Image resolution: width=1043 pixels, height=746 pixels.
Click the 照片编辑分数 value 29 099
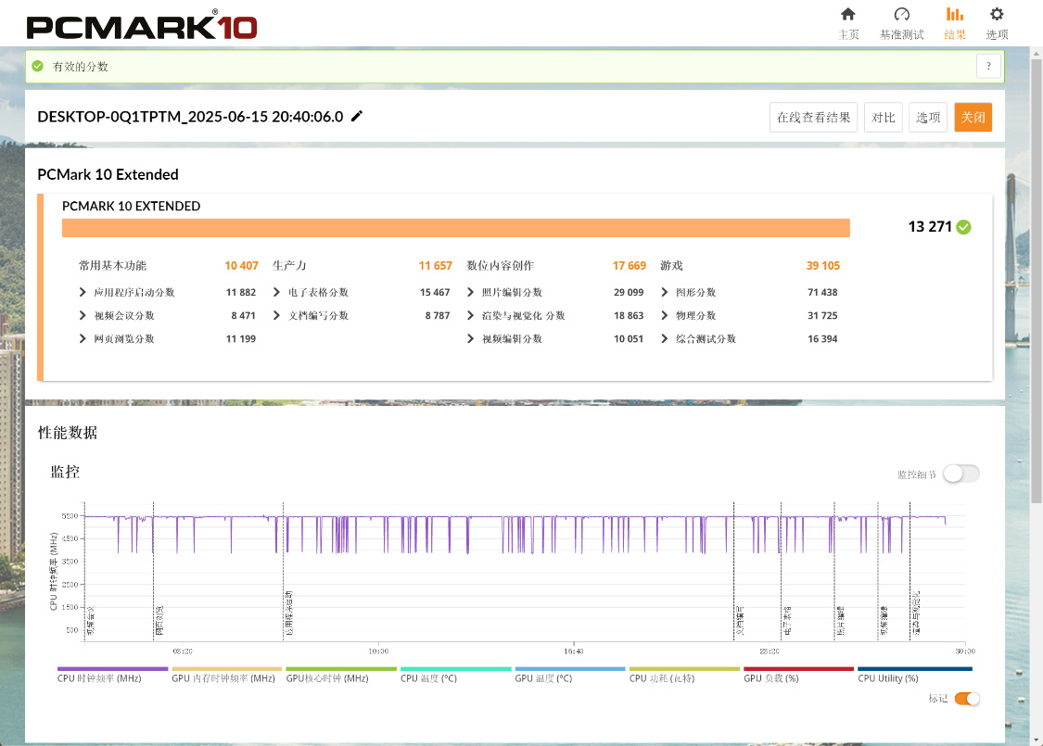coord(629,292)
